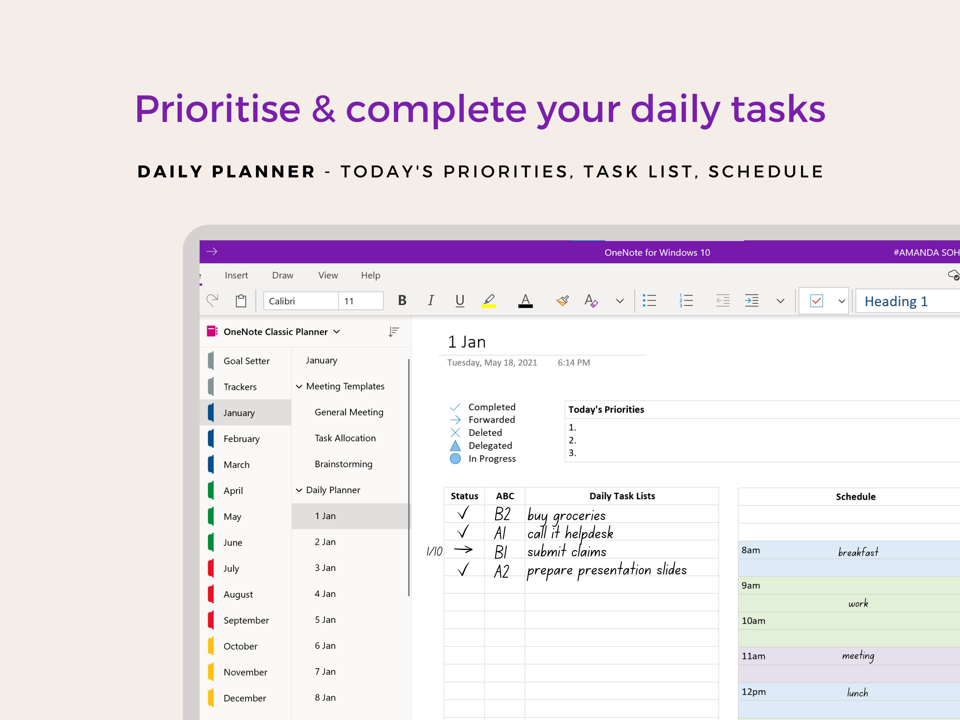Click the bulleted list icon
The width and height of the screenshot is (960, 720).
coord(648,301)
